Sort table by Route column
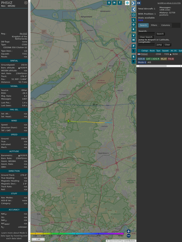This screenshot has width=182, height=242. click(x=152, y=51)
